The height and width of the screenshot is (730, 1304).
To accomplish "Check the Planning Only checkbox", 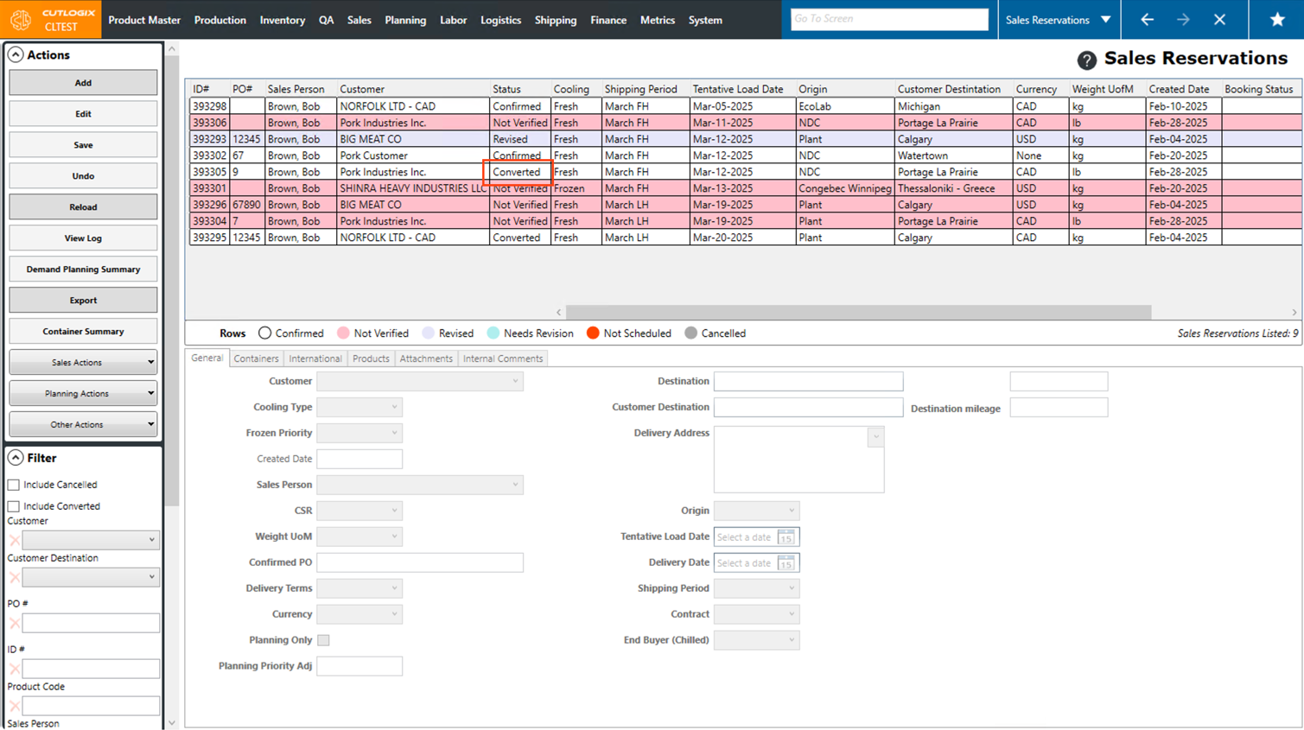I will click(x=323, y=640).
